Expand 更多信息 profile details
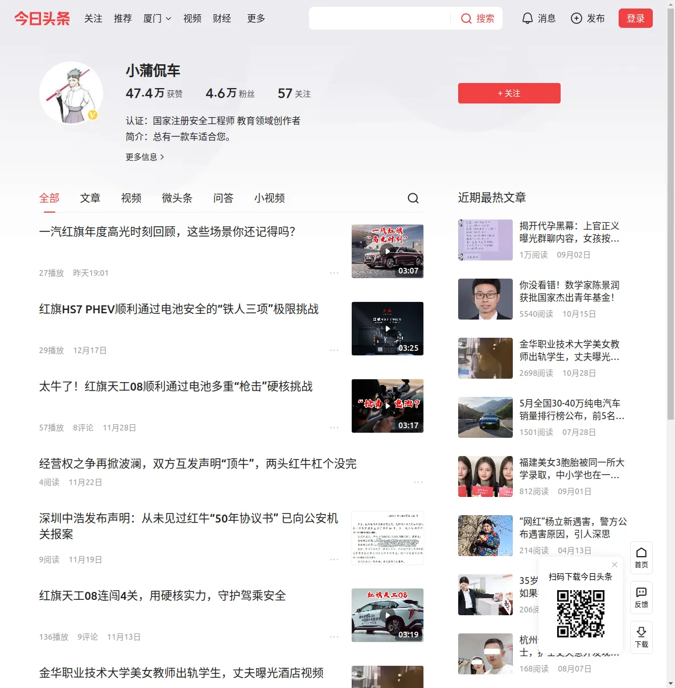 coord(145,157)
